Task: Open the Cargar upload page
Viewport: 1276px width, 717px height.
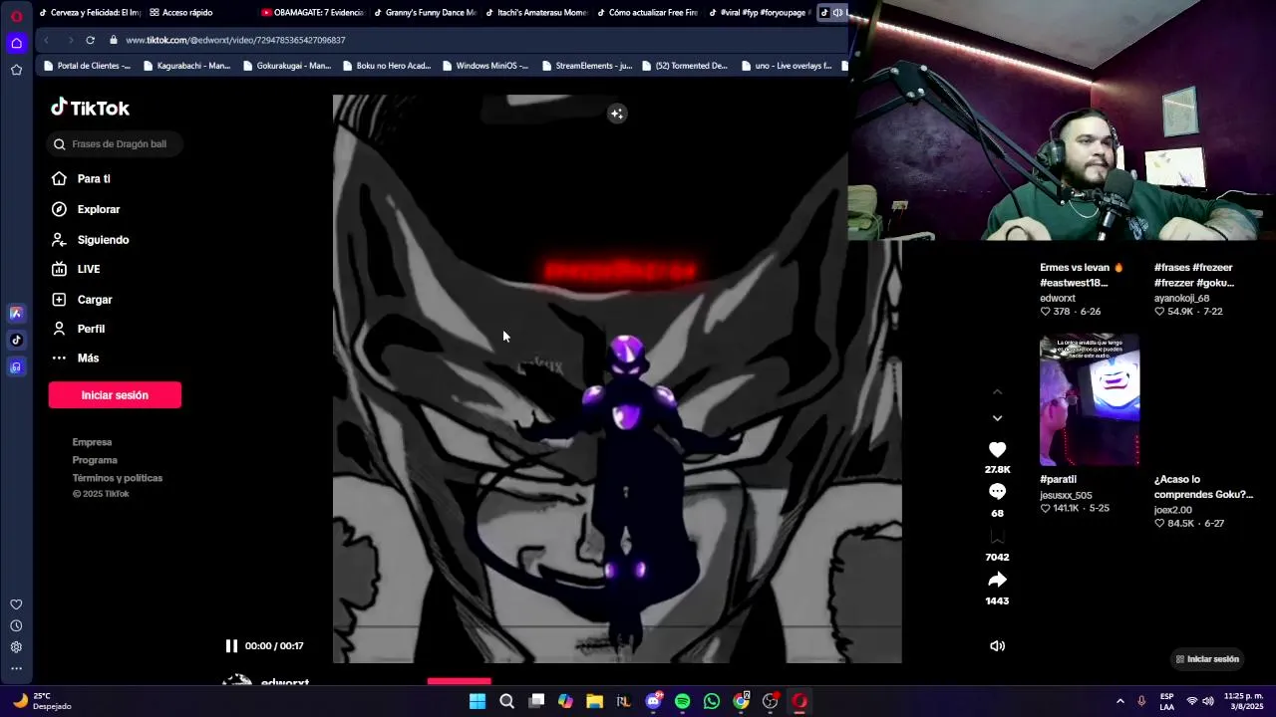Action: (82, 300)
